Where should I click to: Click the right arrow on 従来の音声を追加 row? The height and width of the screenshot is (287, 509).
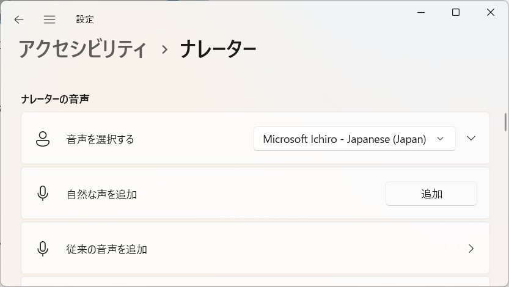pyautogui.click(x=471, y=249)
